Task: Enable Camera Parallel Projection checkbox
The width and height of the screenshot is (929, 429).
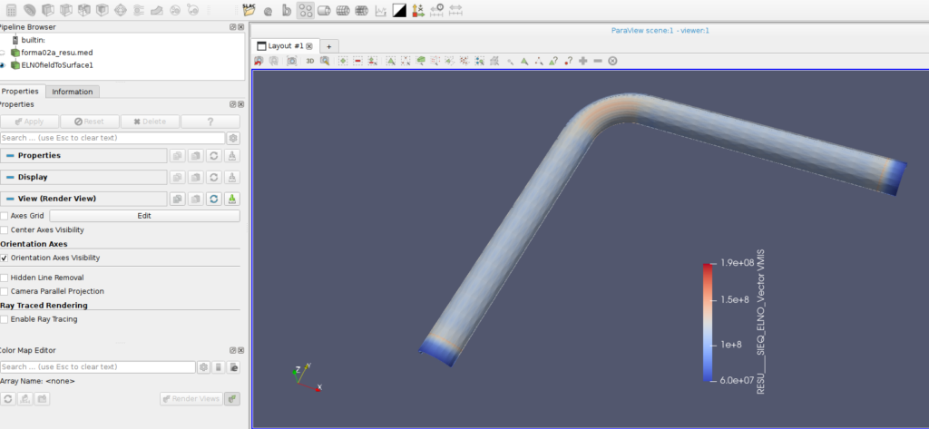Action: pos(5,291)
